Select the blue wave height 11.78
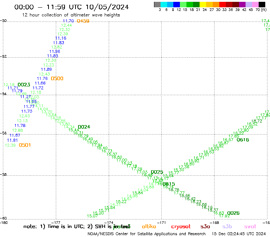This screenshot has width=270, height=237. 20,126
